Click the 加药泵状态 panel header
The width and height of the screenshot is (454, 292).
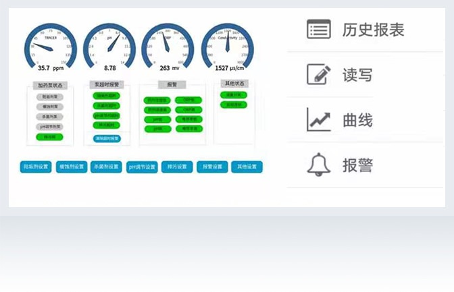50,85
